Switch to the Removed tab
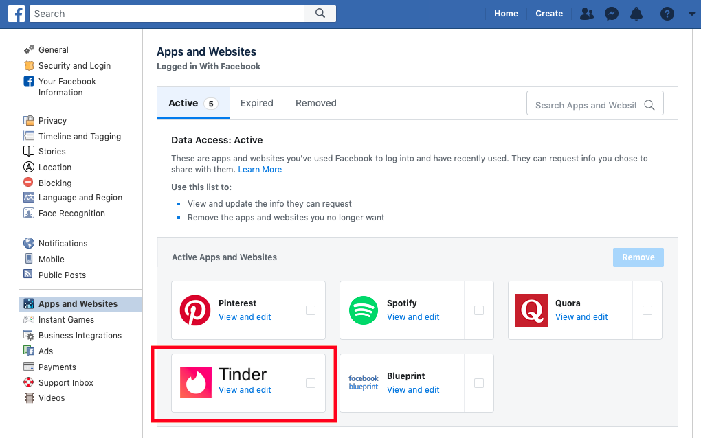The height and width of the screenshot is (438, 701). pyautogui.click(x=315, y=103)
